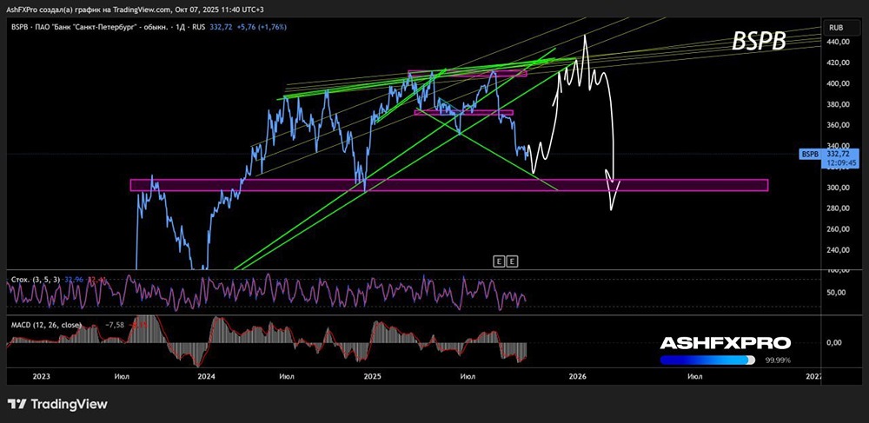Image resolution: width=869 pixels, height=423 pixels.
Task: Click the 99.99% blue progress bar
Action: (x=707, y=360)
